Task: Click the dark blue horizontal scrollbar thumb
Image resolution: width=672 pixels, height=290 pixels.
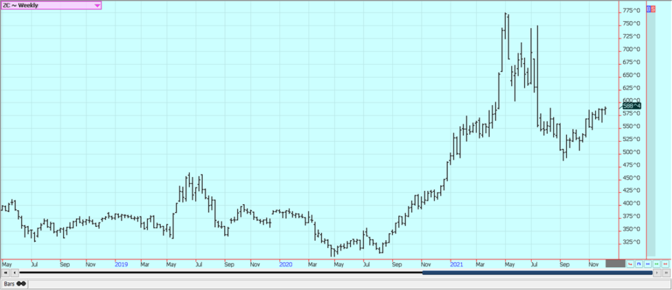Action: point(537,272)
